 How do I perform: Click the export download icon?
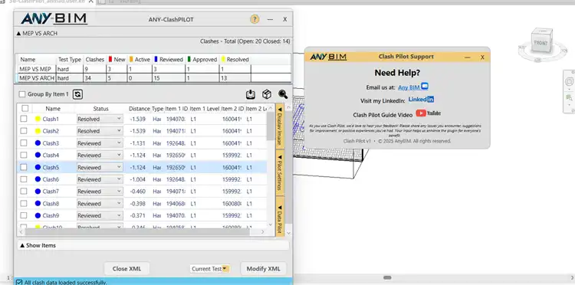click(x=251, y=94)
